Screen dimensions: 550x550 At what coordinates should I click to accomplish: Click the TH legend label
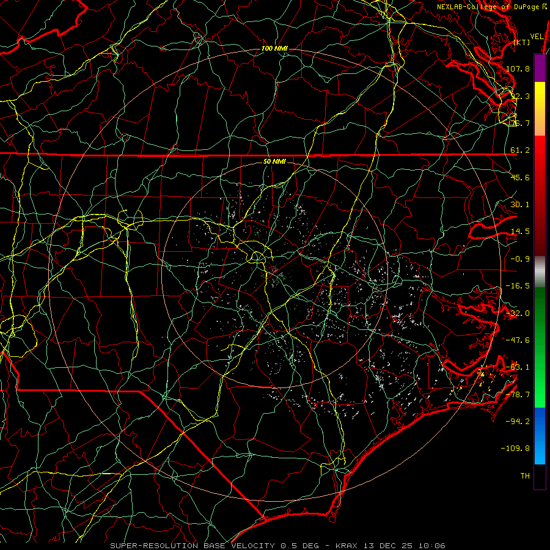click(525, 476)
